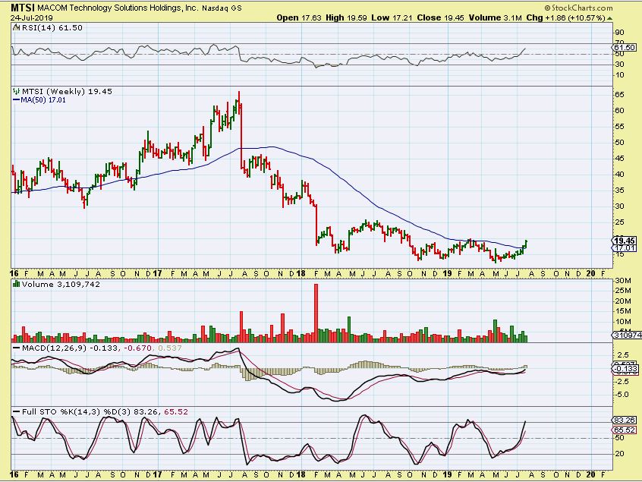Viewport: 642px width, 482px height.
Task: Click the MACOM Technology Solutions Holdings, Inc. name
Action: pyautogui.click(x=118, y=8)
